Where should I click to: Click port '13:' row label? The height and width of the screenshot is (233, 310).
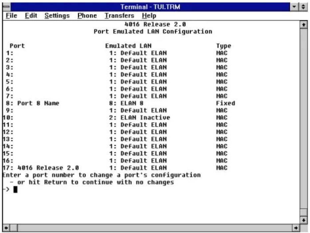click(x=8, y=139)
